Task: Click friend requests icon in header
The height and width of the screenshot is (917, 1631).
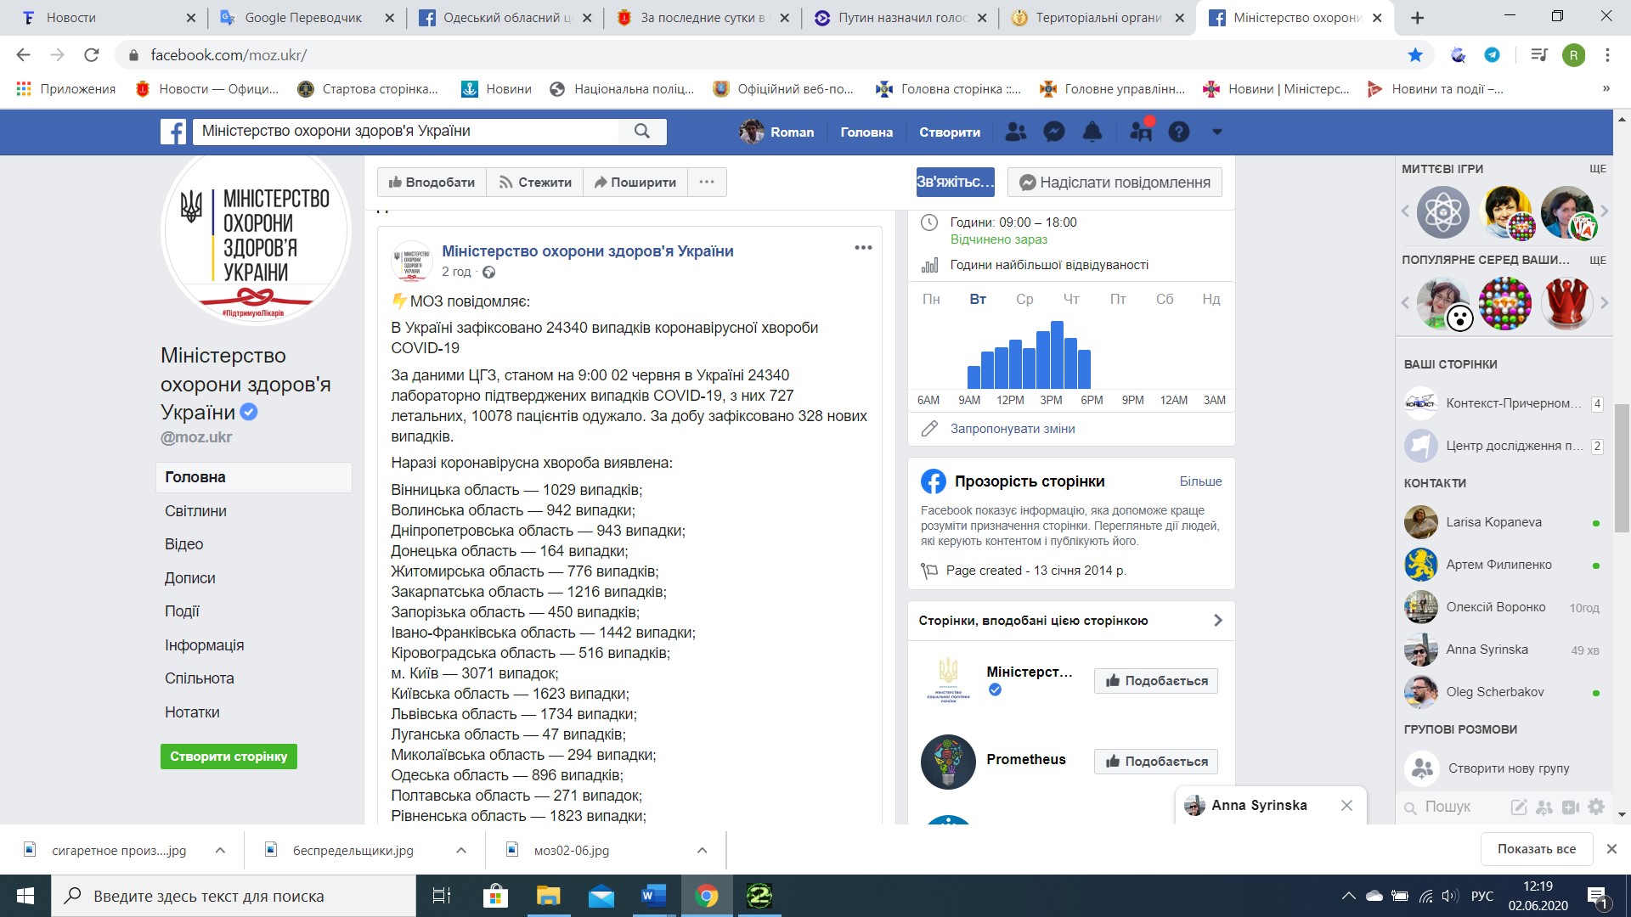Action: click(x=1015, y=132)
